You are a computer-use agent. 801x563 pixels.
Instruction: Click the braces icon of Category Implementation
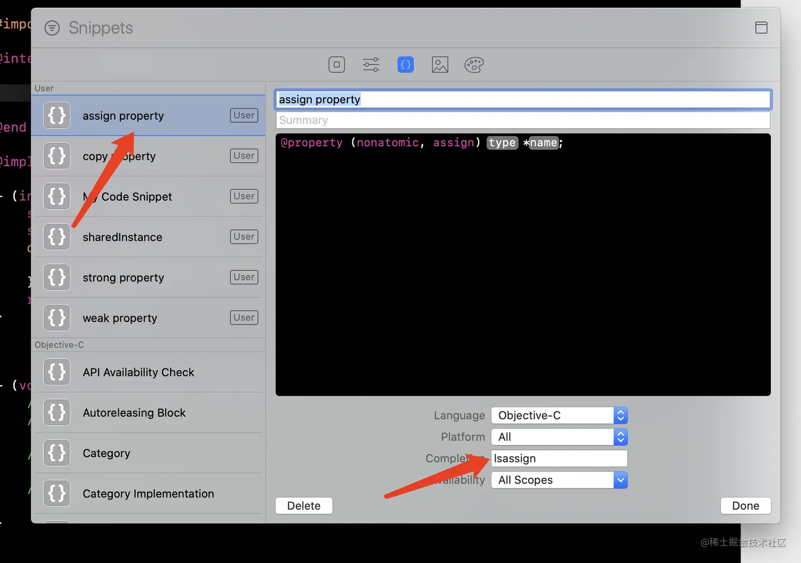[57, 494]
